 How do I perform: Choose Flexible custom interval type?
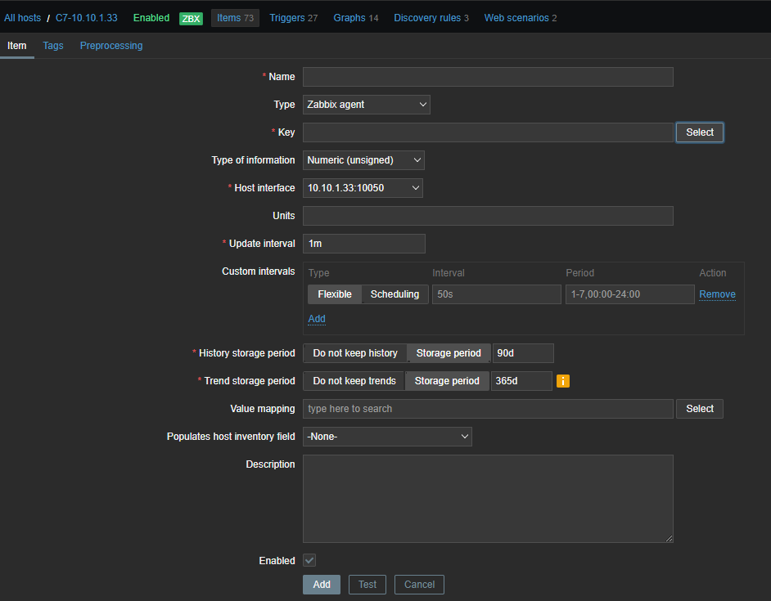pyautogui.click(x=335, y=294)
